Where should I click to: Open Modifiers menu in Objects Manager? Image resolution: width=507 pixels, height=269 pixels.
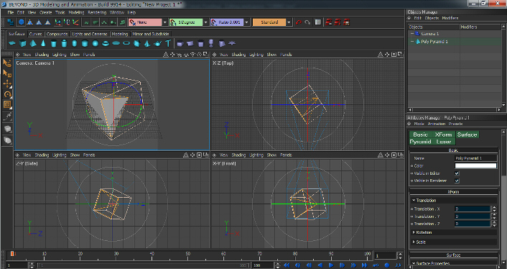[450, 18]
